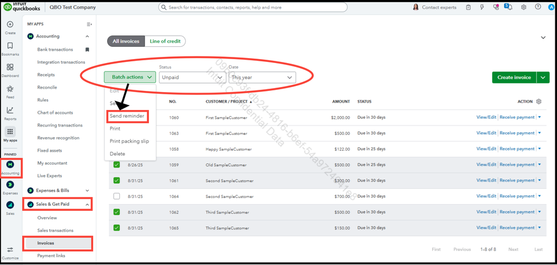This screenshot has height=265, width=557.
Task: Open the lightning bolt icon in header
Action: 482,7
